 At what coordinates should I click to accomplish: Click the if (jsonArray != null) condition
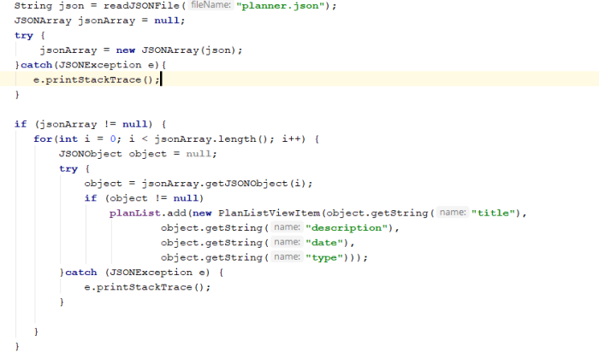pos(84,125)
